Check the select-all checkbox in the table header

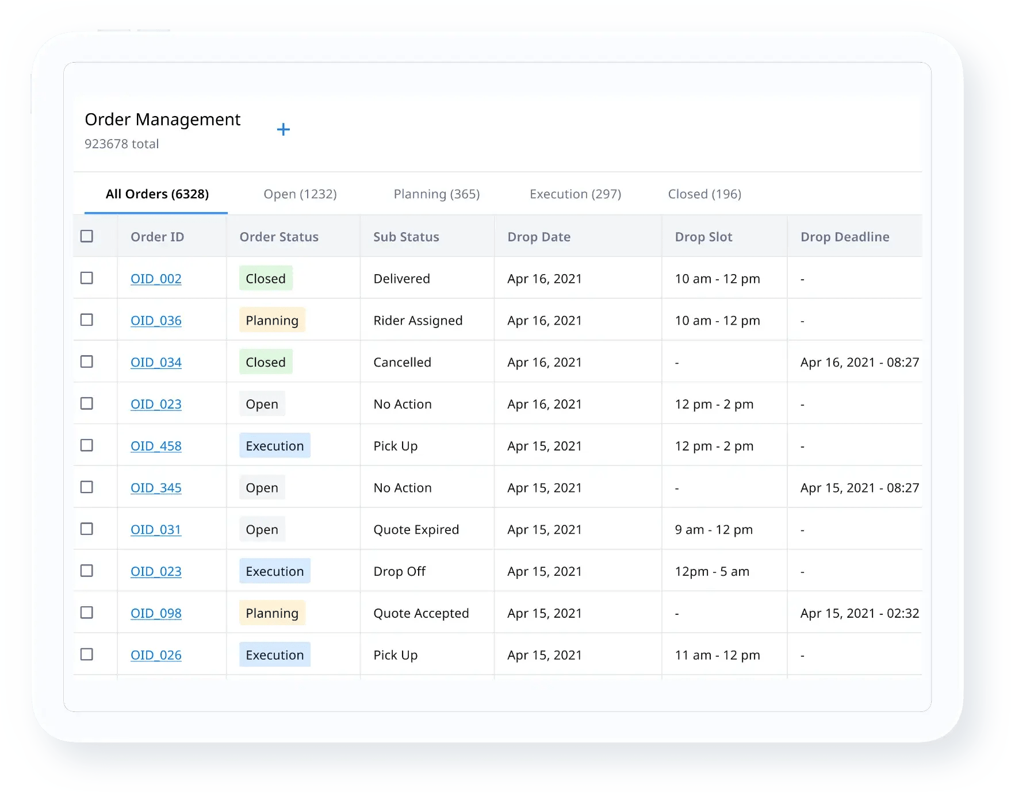87,236
